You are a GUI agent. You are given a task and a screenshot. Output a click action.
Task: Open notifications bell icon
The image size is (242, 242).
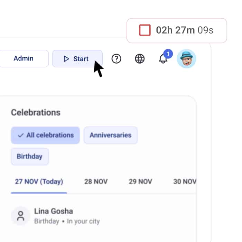[x=163, y=59]
